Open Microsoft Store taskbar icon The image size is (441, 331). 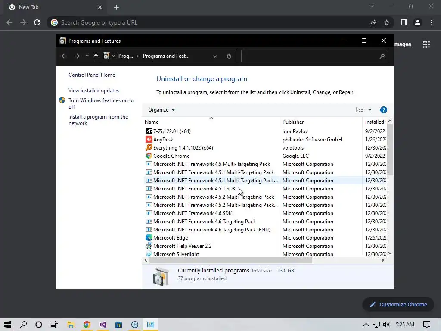(x=119, y=325)
